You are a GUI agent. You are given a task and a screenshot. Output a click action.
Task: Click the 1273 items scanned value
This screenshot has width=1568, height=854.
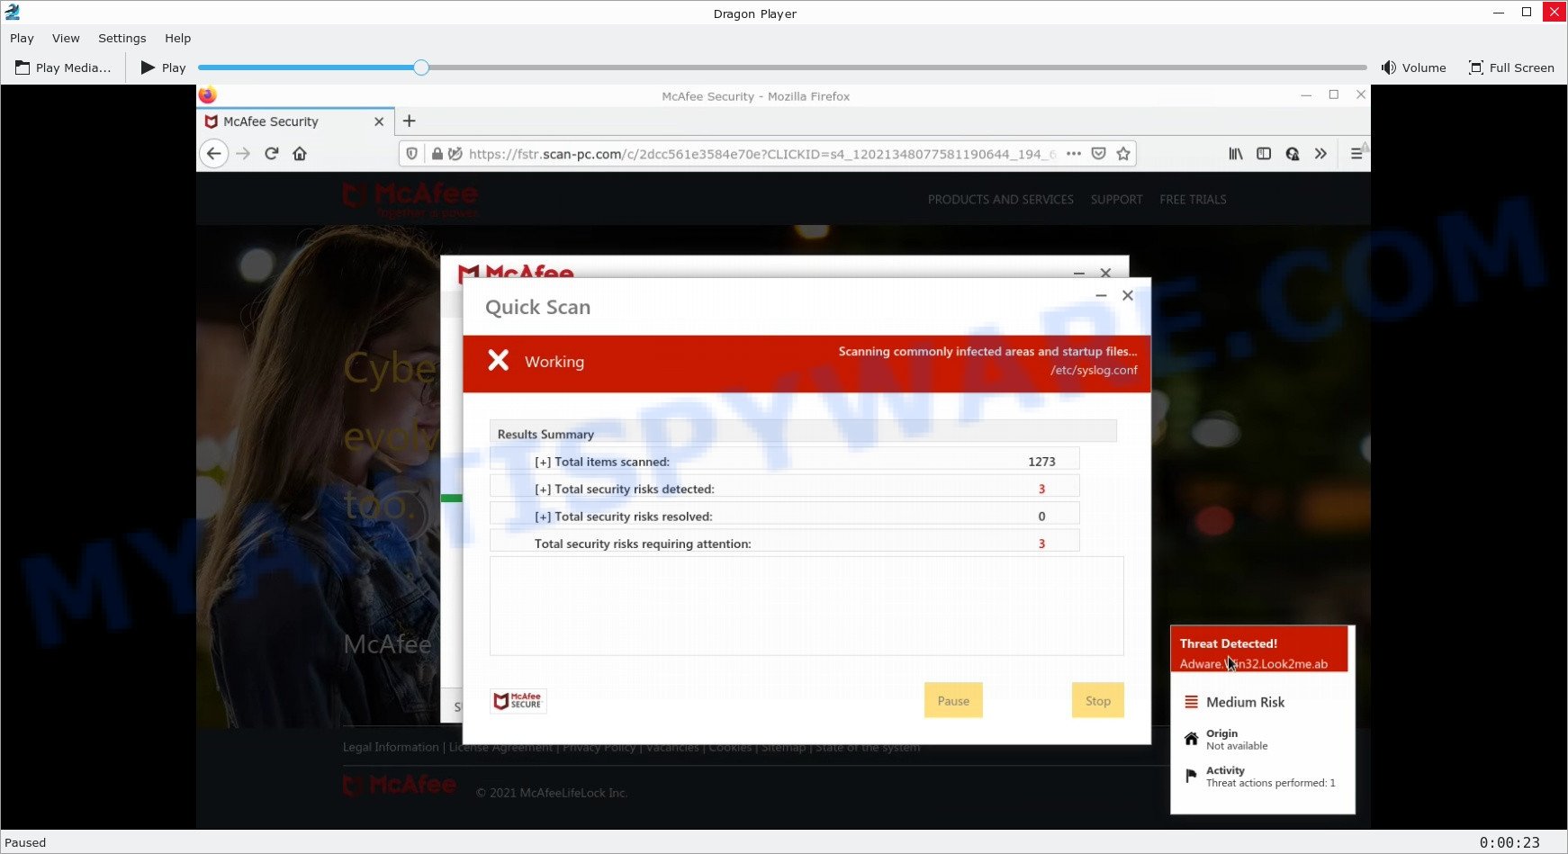click(x=1041, y=462)
